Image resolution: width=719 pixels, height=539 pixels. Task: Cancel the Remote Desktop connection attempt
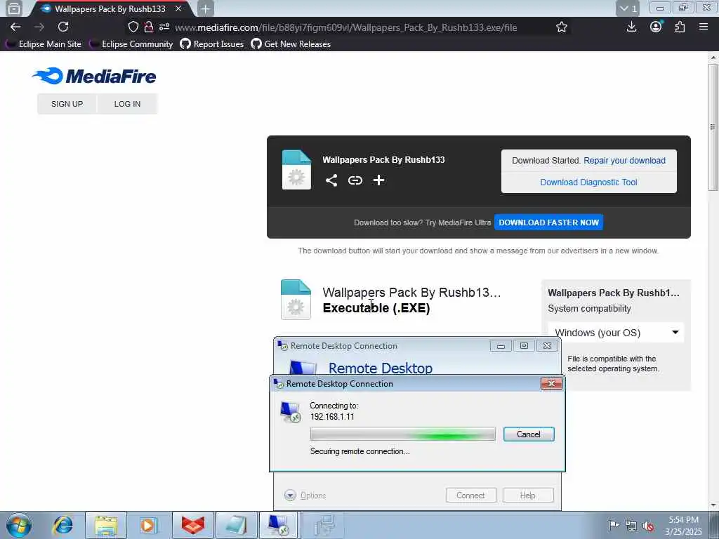tap(529, 434)
